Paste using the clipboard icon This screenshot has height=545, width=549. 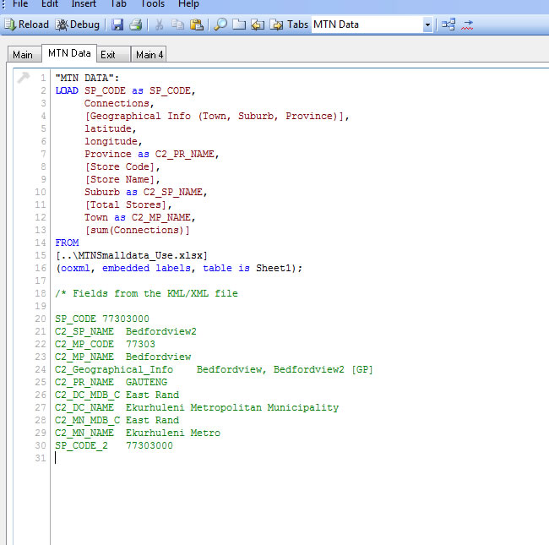coord(196,25)
